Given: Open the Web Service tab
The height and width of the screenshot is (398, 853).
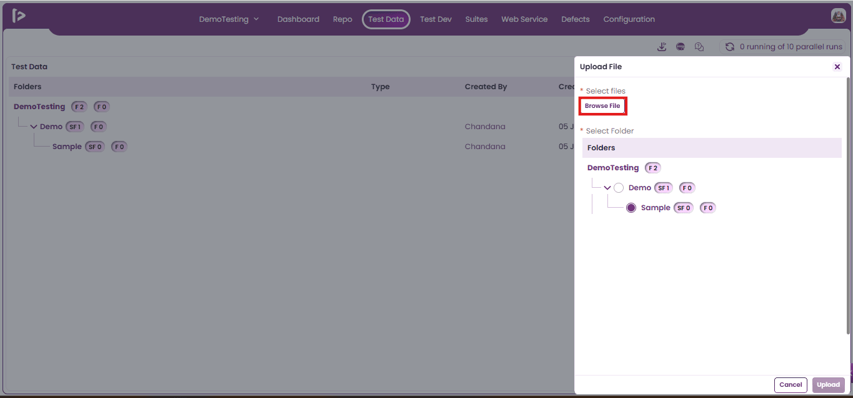Looking at the screenshot, I should [x=524, y=19].
